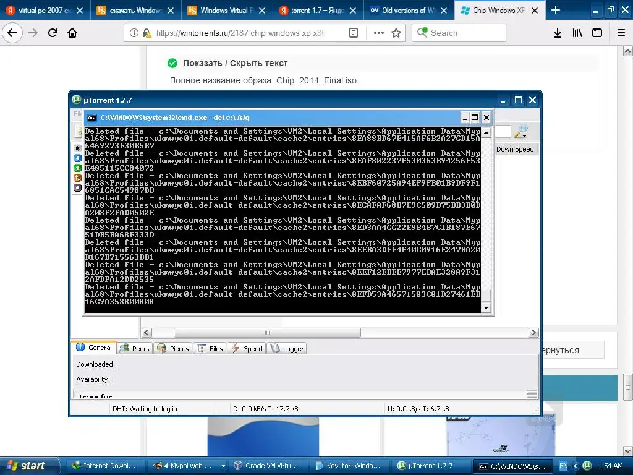The image size is (633, 475).
Task: Open Mypal web taskbar group dropdown
Action: click(x=223, y=466)
